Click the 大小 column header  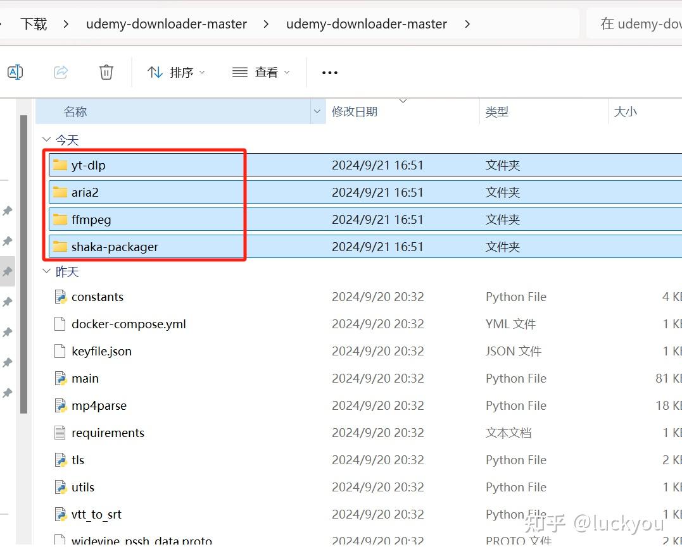(625, 111)
